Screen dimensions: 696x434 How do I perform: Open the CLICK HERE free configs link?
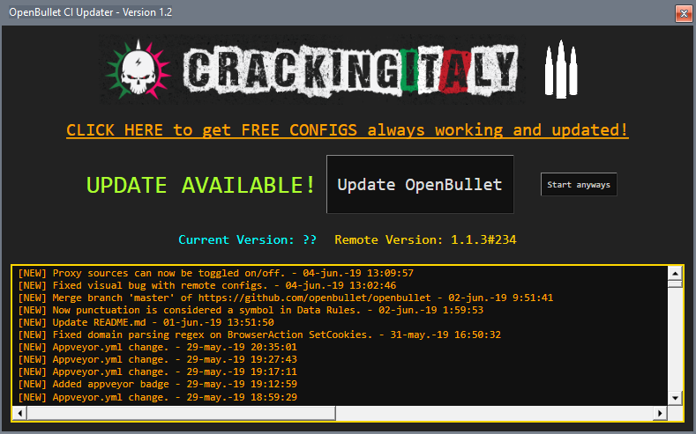[x=347, y=130]
